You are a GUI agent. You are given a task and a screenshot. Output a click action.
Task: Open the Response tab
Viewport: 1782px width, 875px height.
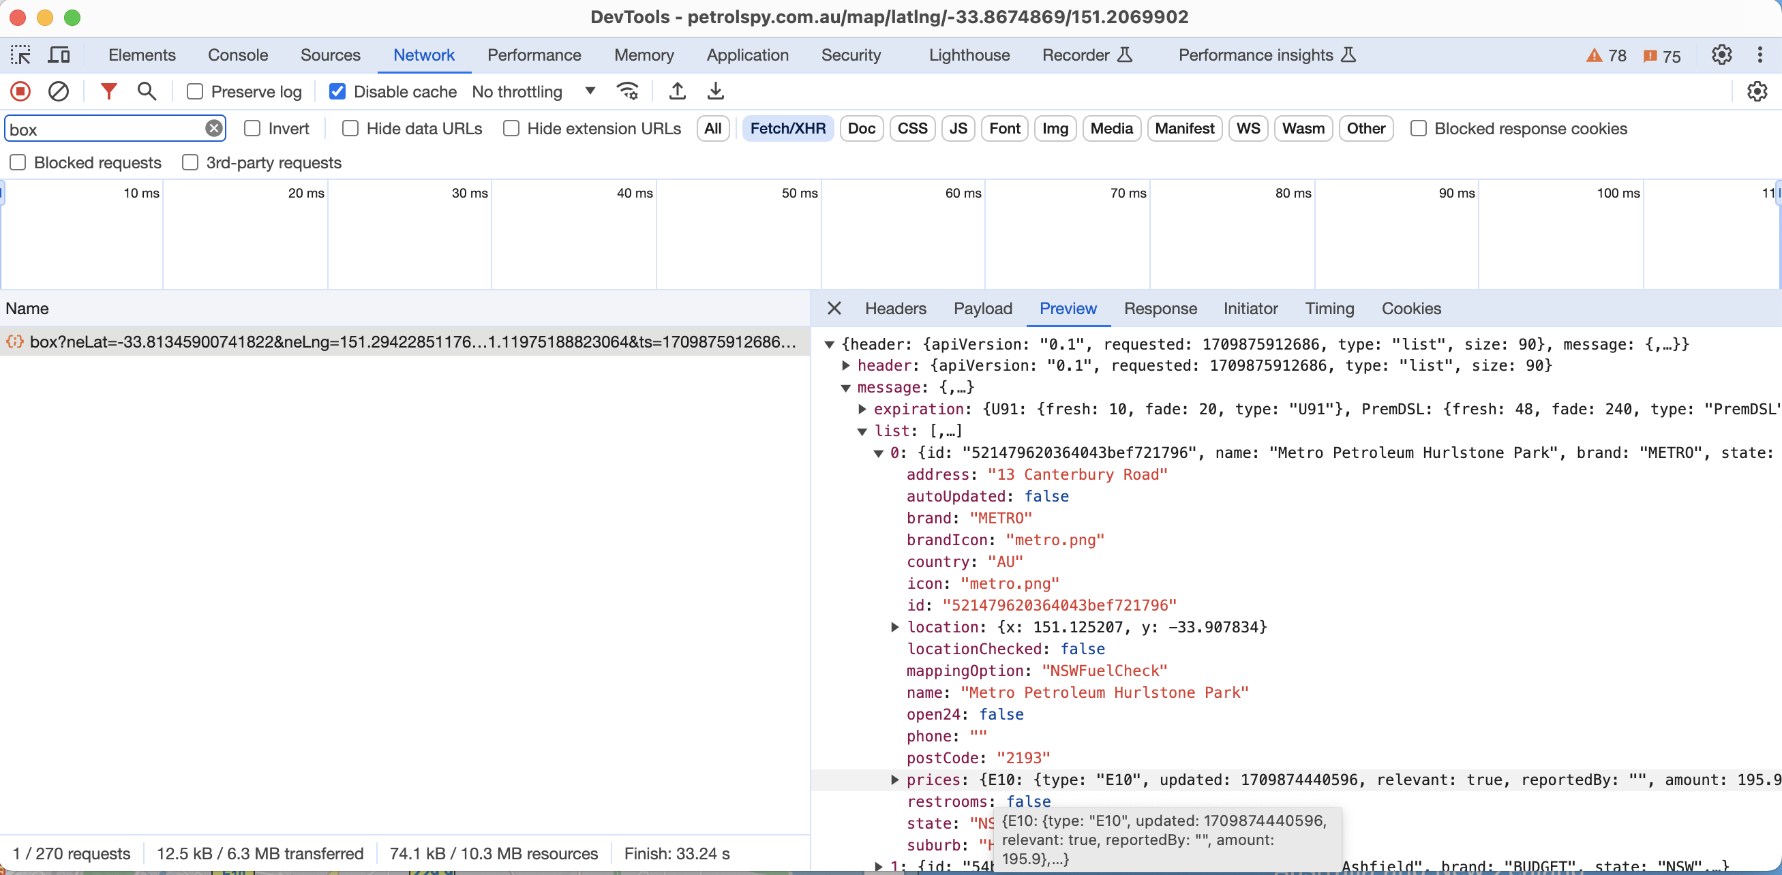[x=1160, y=309]
